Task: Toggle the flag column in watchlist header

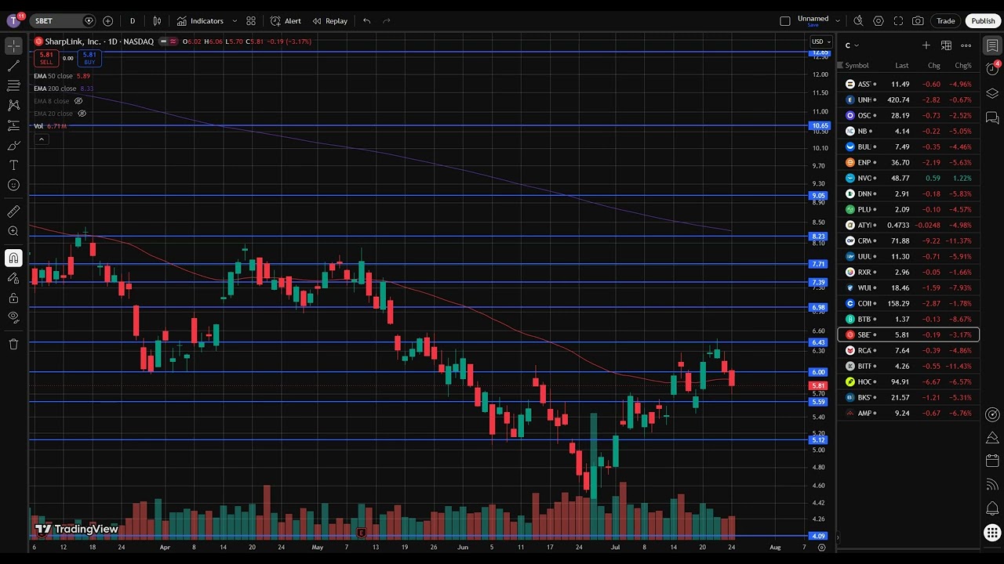Action: [x=840, y=66]
